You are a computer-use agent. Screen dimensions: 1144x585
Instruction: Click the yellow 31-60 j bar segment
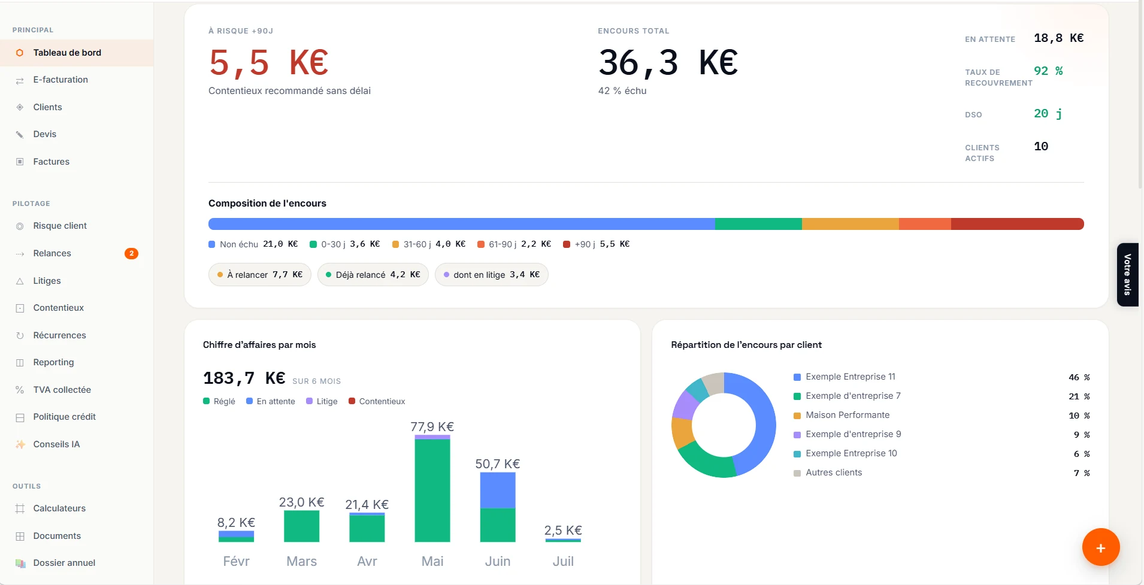(851, 224)
